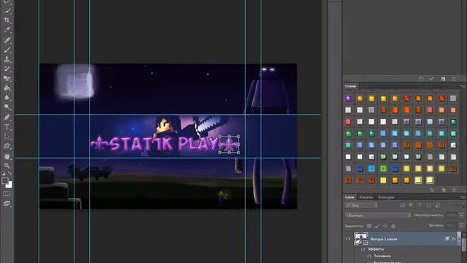Viewport: 467px width, 263px height.
Task: Toggle lock all icon
Action: (x=393, y=226)
